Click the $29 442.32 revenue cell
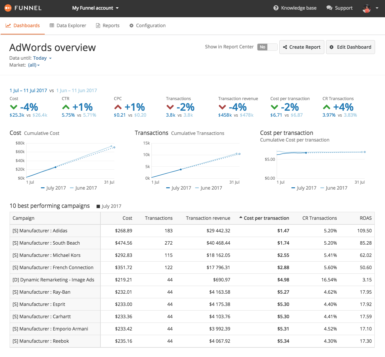Image resolution: width=385 pixels, height=357 pixels. pyautogui.click(x=218, y=231)
